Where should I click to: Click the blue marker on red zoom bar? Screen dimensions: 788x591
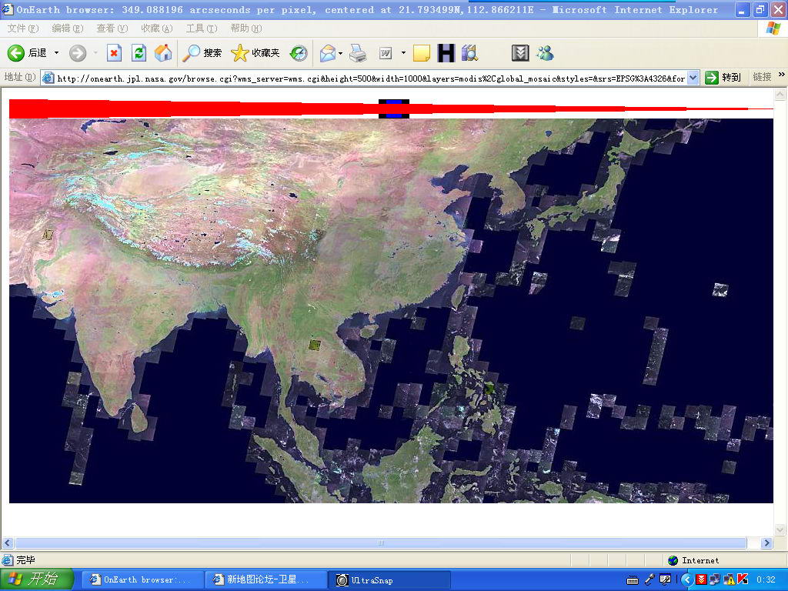point(394,109)
